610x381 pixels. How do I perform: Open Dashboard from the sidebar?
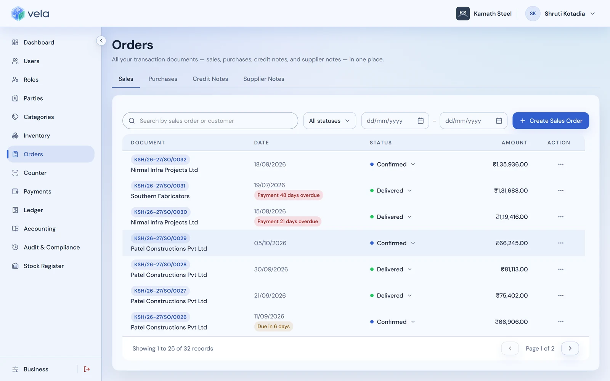(50, 42)
